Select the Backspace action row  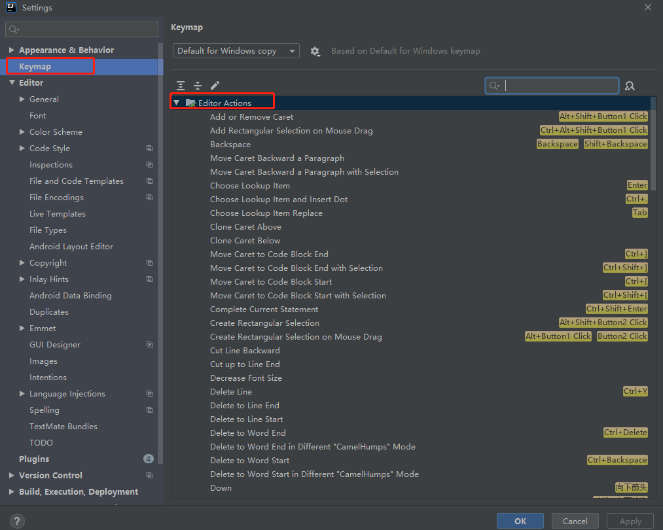[410, 144]
